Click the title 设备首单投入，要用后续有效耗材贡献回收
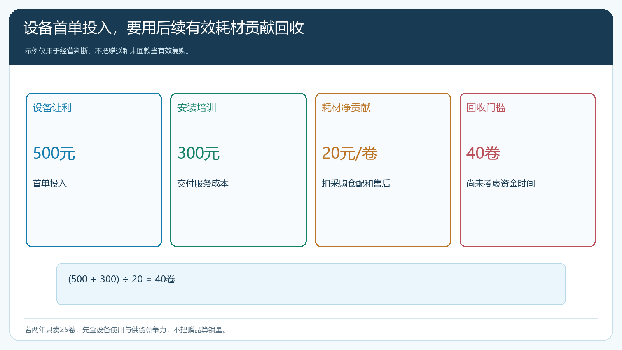Image resolution: width=622 pixels, height=350 pixels. tap(164, 28)
